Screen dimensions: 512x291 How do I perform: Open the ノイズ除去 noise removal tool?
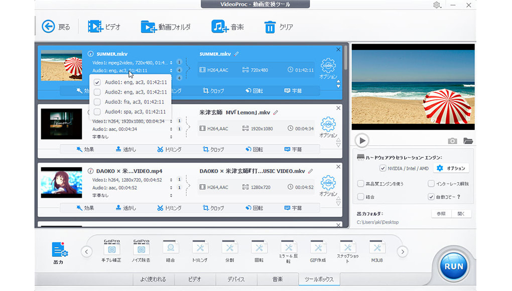tap(141, 249)
